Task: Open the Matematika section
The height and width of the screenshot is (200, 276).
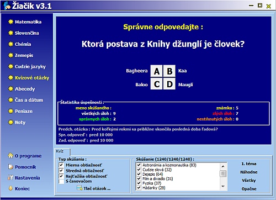Action: [28, 22]
